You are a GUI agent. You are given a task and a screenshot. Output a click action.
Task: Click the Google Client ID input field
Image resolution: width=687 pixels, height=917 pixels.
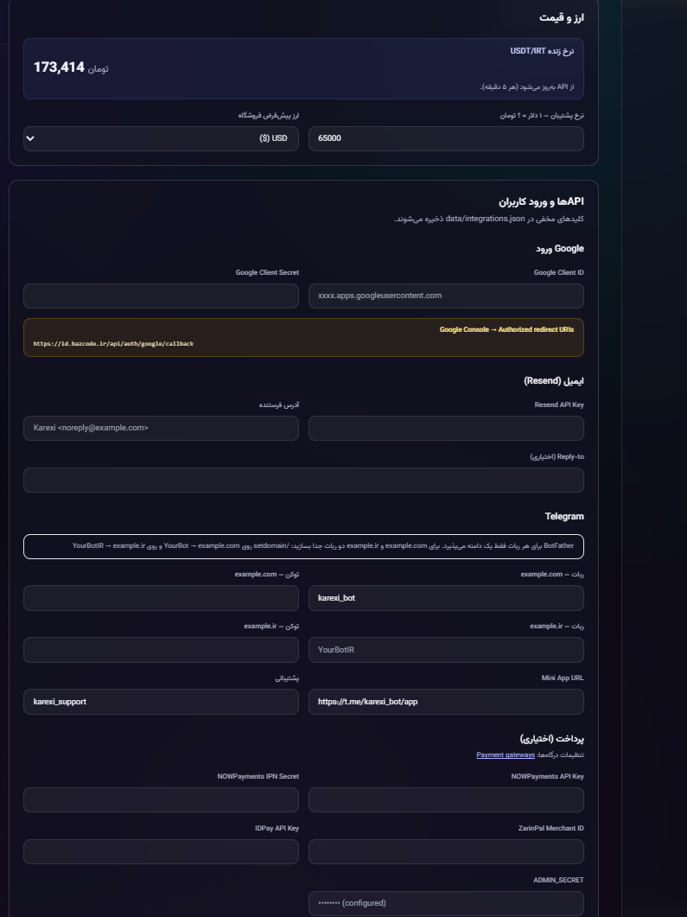pos(446,296)
